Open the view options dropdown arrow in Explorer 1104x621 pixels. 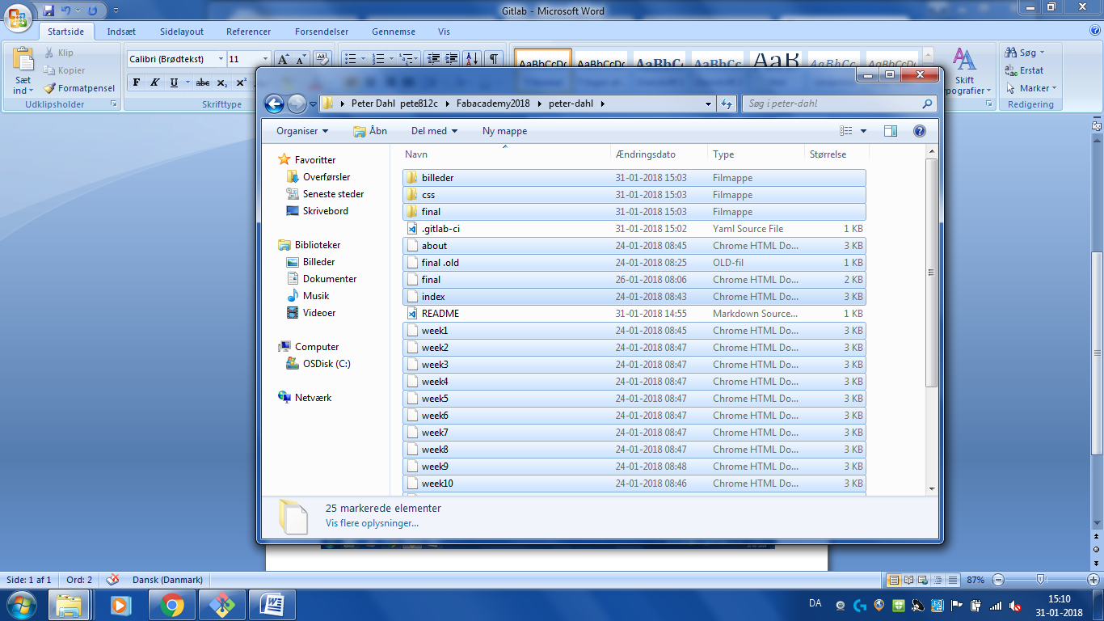pos(863,131)
